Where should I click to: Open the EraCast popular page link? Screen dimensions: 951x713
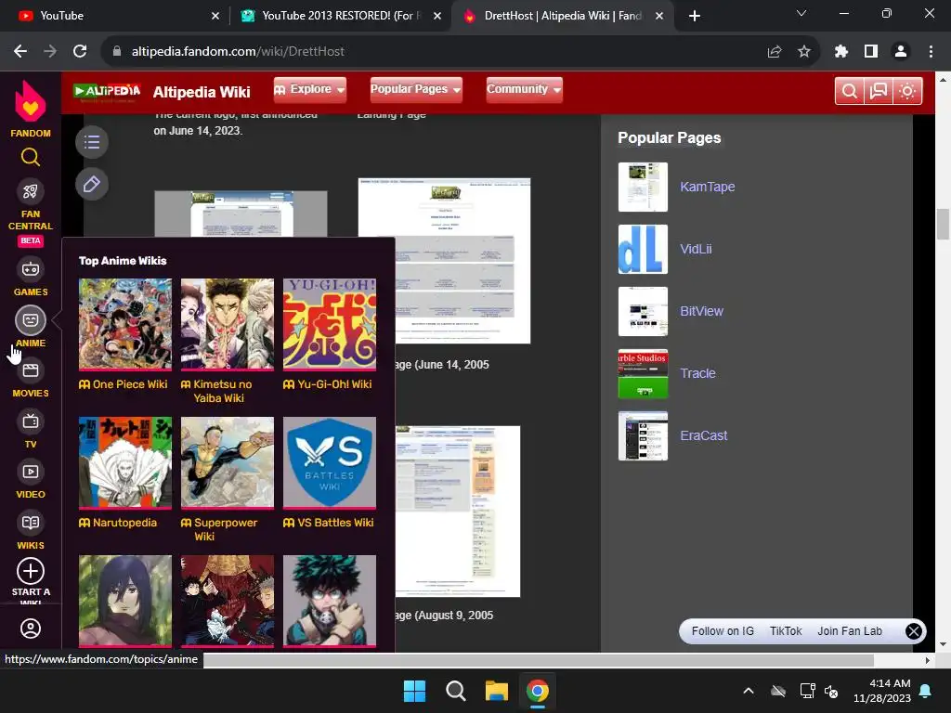tap(704, 435)
